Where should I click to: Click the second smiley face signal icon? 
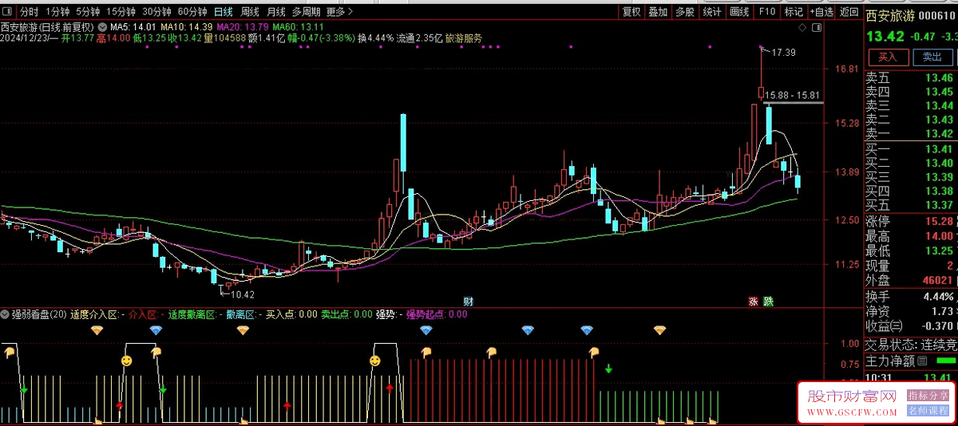tap(375, 361)
